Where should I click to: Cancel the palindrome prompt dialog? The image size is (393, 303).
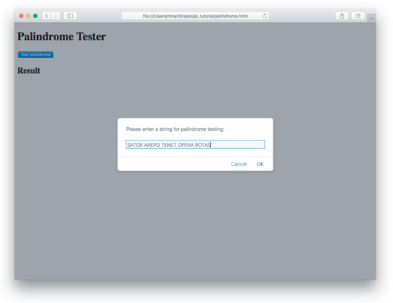[x=238, y=164]
